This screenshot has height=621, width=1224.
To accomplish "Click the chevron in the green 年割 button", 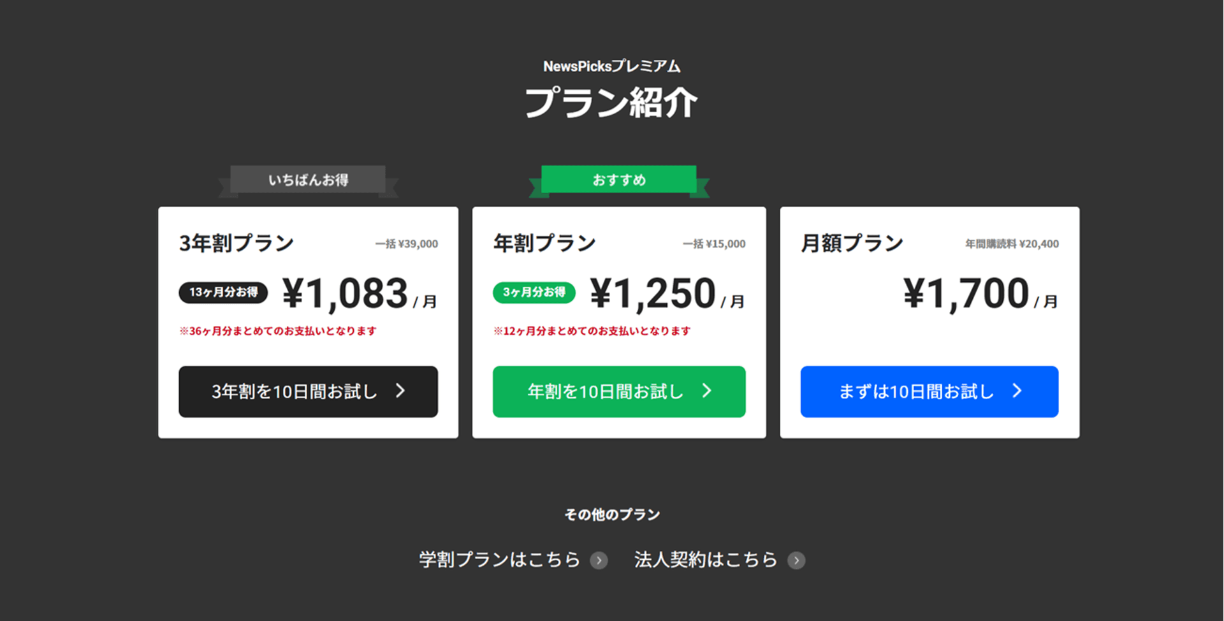I will click(706, 391).
